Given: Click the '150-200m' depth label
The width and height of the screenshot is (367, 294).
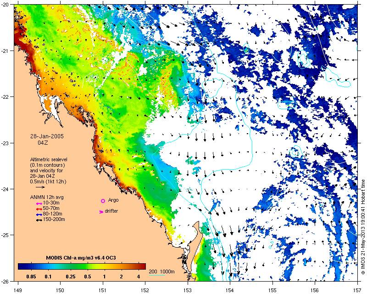Looking at the screenshot, I should point(54,220).
